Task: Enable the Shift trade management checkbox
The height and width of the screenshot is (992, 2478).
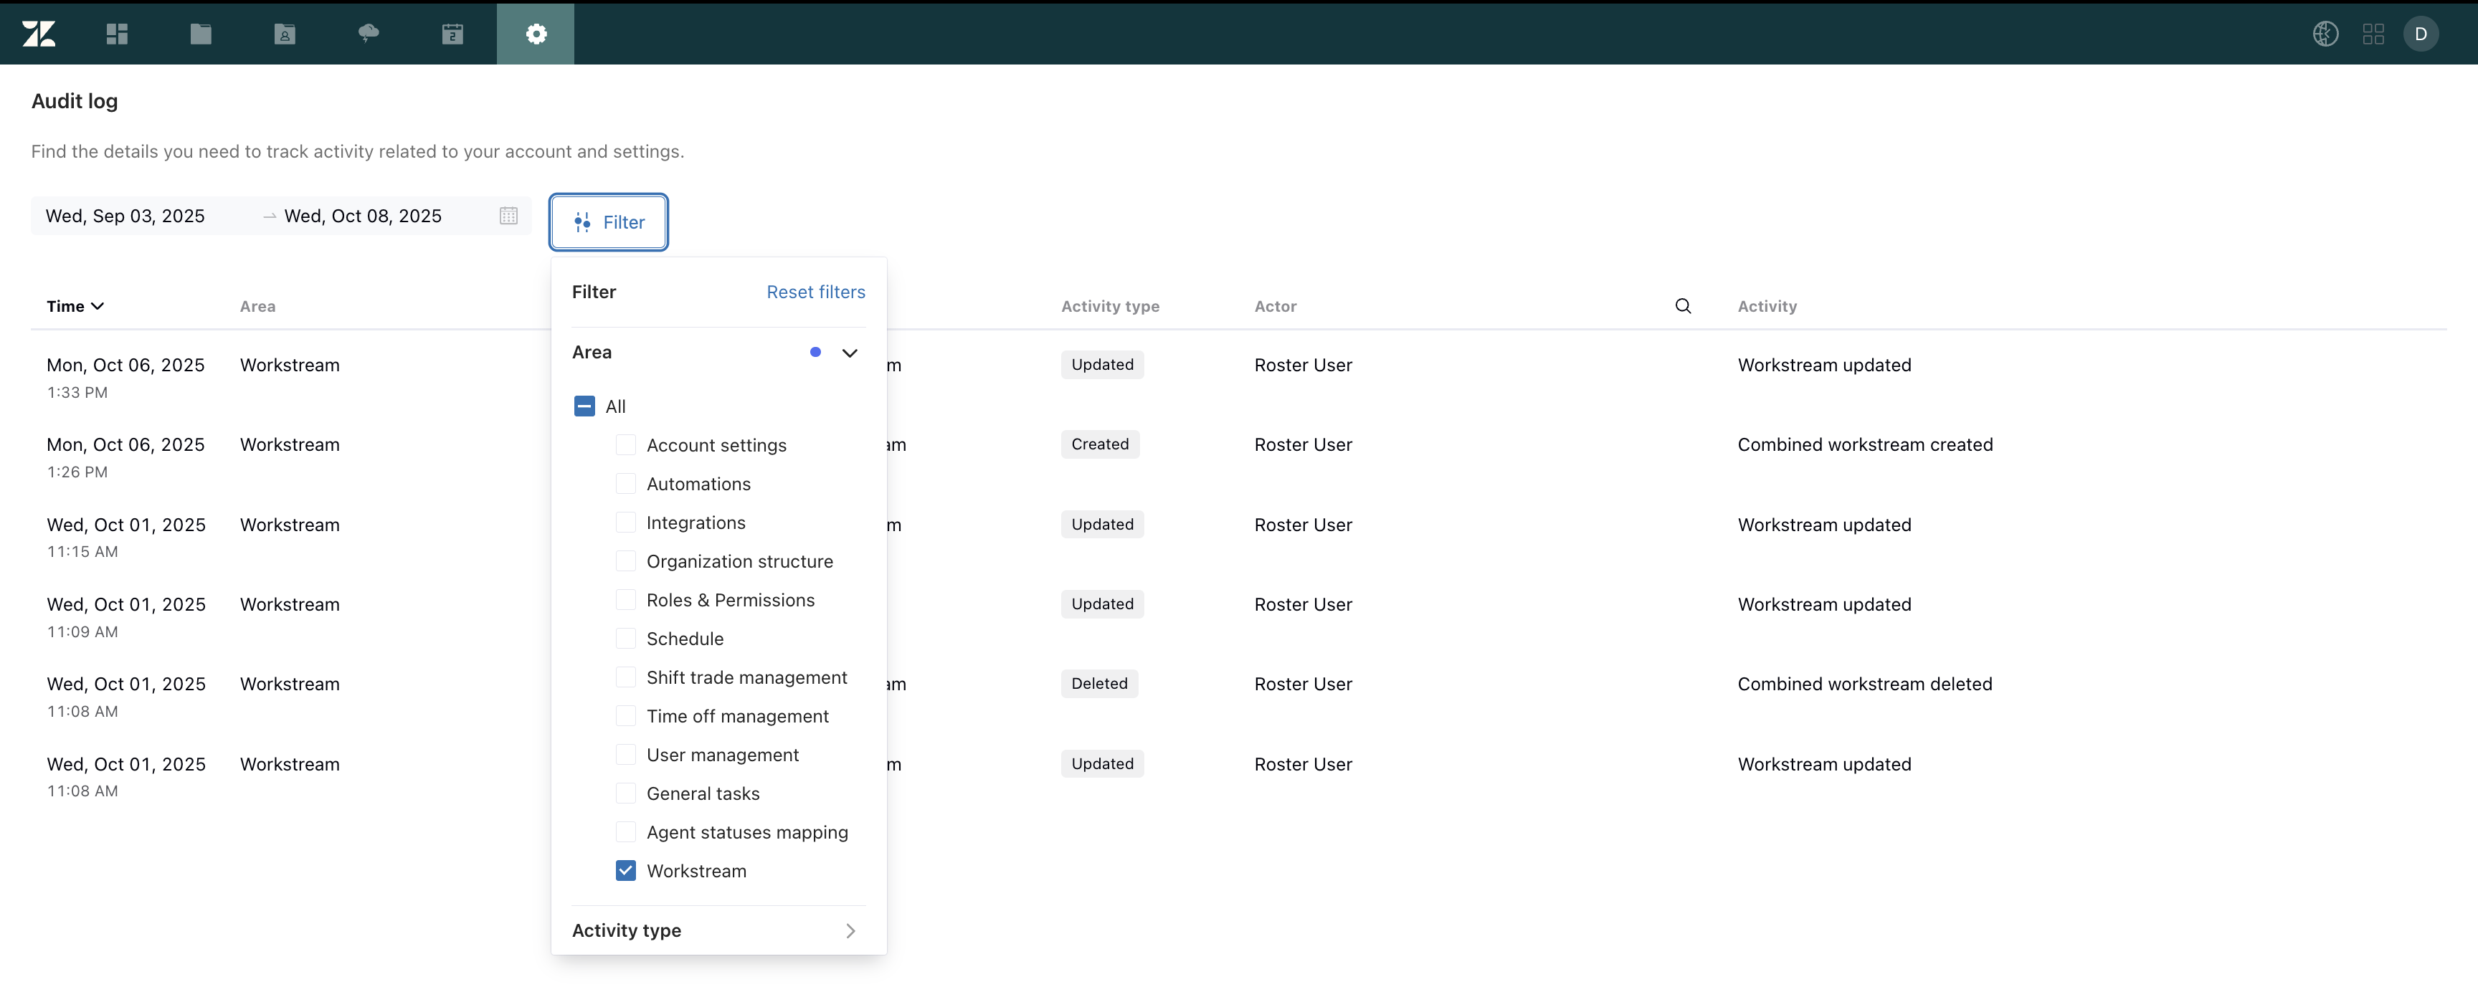Action: (x=625, y=677)
